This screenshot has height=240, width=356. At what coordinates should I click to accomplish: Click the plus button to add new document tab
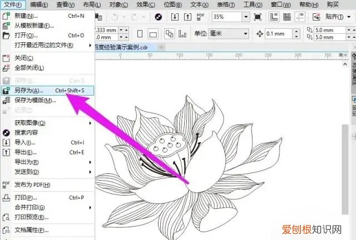coord(161,47)
